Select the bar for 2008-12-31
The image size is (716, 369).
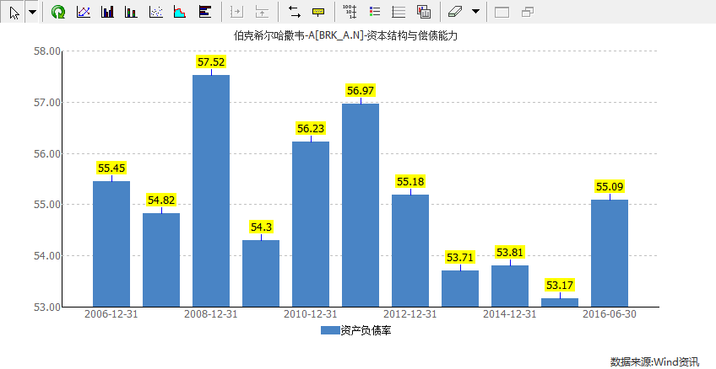pyautogui.click(x=211, y=191)
